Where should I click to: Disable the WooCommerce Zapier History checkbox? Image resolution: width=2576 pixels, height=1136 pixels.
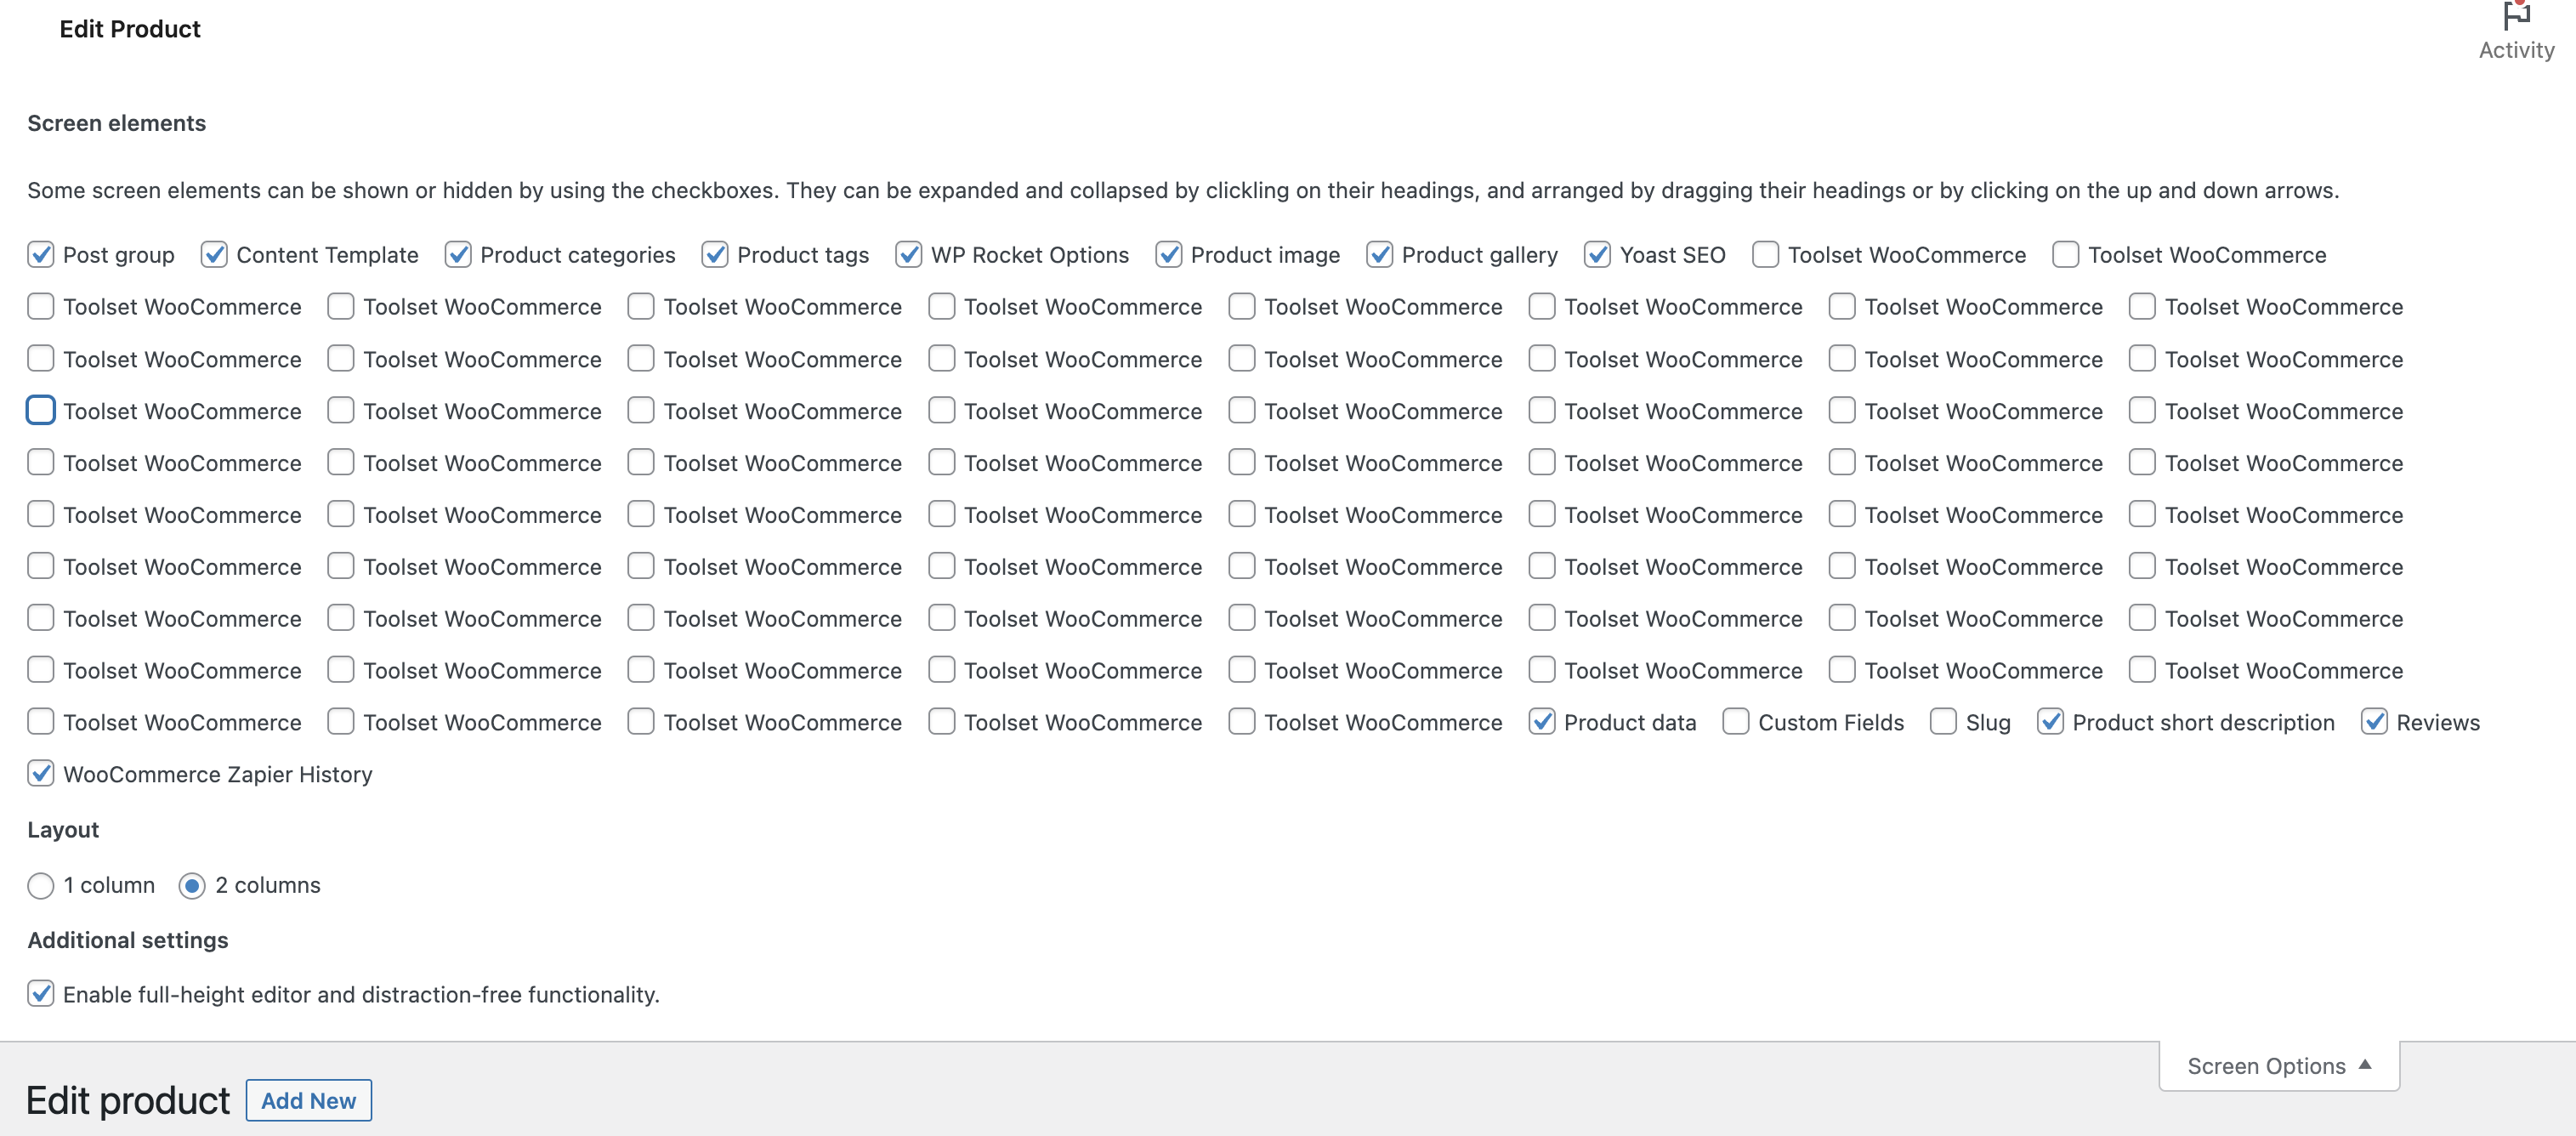(x=41, y=774)
